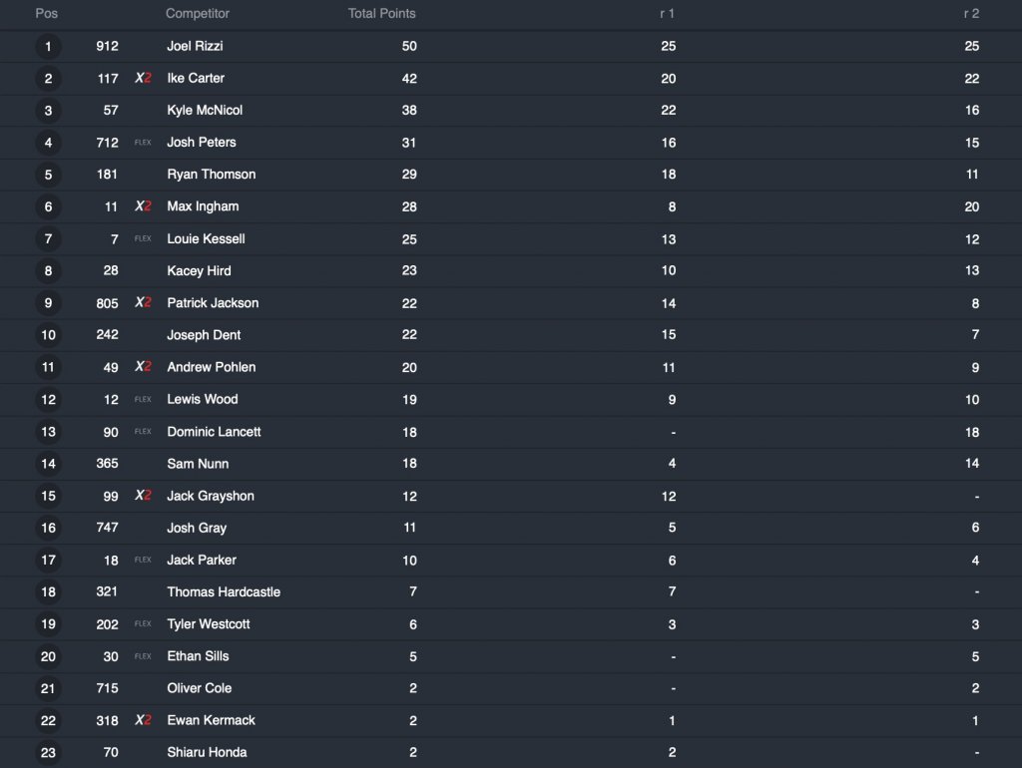Click the Competitor column header
Screen dimensions: 1022x768
[x=198, y=14]
